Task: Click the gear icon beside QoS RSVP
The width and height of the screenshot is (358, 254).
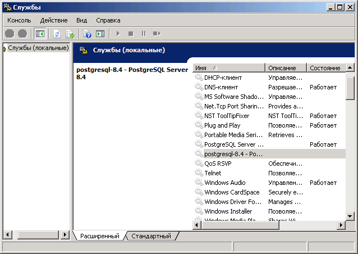Action: [x=199, y=164]
